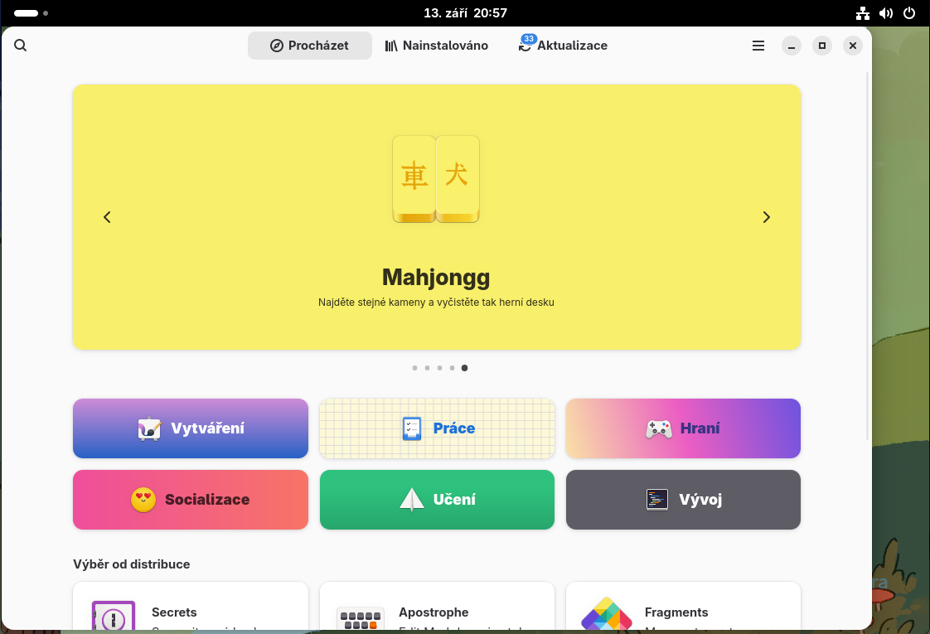The height and width of the screenshot is (634, 930).
Task: Open the clock and calendar menu
Action: point(465,13)
